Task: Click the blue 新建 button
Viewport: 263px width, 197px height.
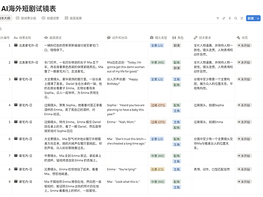Action: 251,18
